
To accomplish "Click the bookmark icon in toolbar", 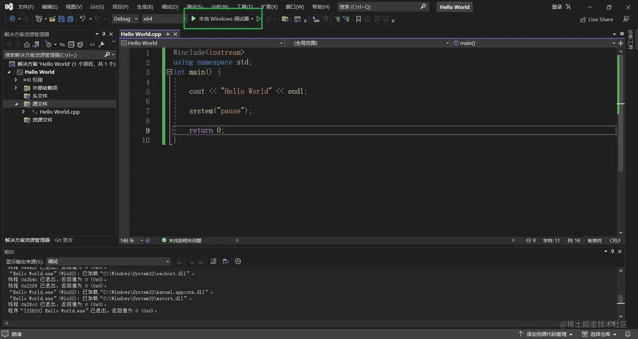I will tap(358, 19).
